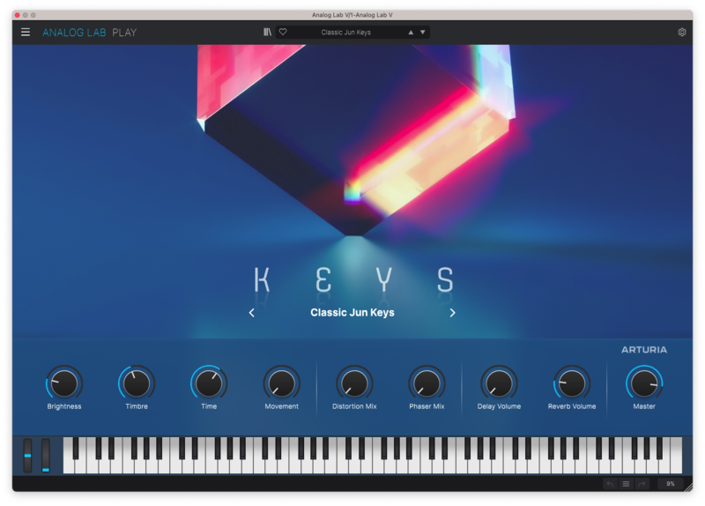Go to next preset using right chevron
Screen dimensions: 705x506
(x=453, y=313)
